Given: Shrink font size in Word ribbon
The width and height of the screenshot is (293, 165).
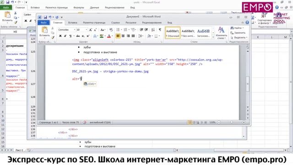Looking at the screenshot, I should [x=95, y=30].
